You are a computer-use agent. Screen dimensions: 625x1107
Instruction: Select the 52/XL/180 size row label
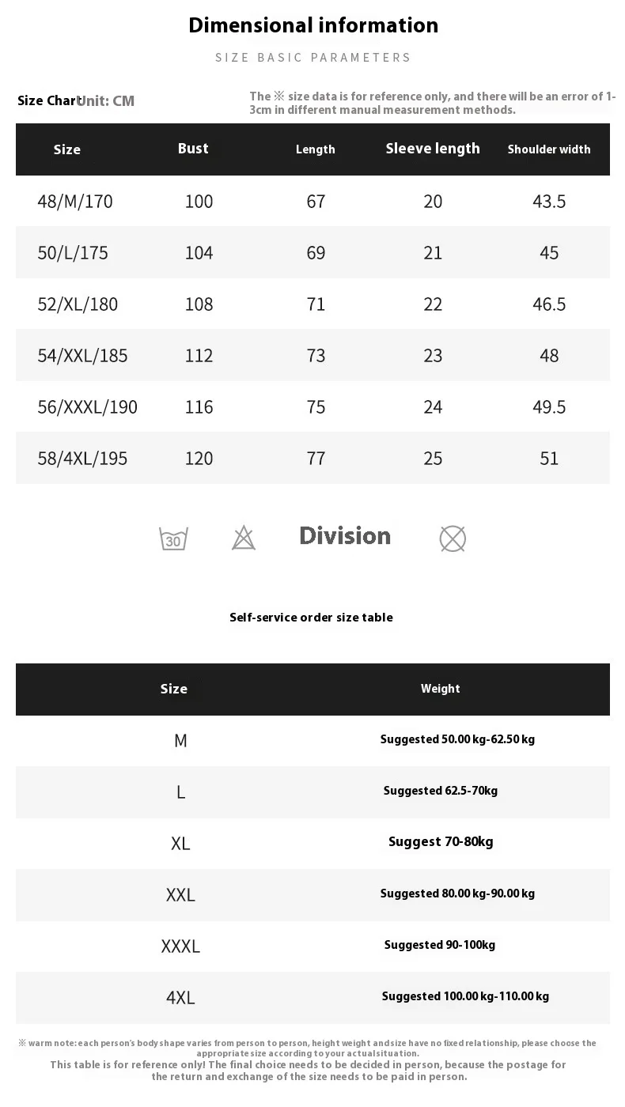pyautogui.click(x=78, y=304)
